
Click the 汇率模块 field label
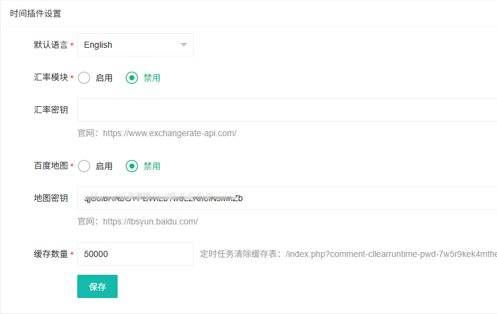[x=51, y=78]
